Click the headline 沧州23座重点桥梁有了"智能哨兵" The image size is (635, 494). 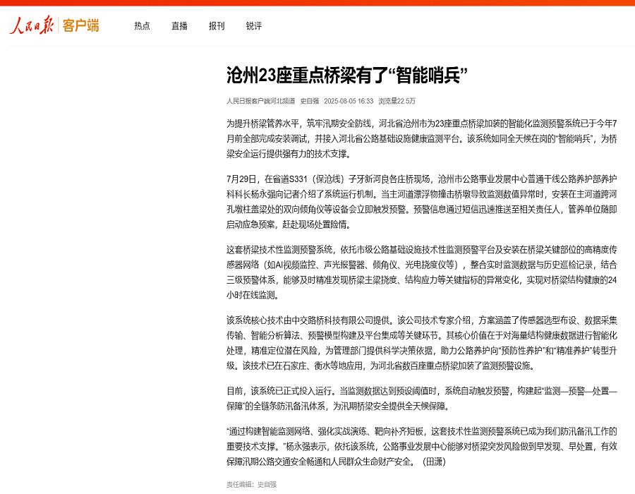[347, 75]
